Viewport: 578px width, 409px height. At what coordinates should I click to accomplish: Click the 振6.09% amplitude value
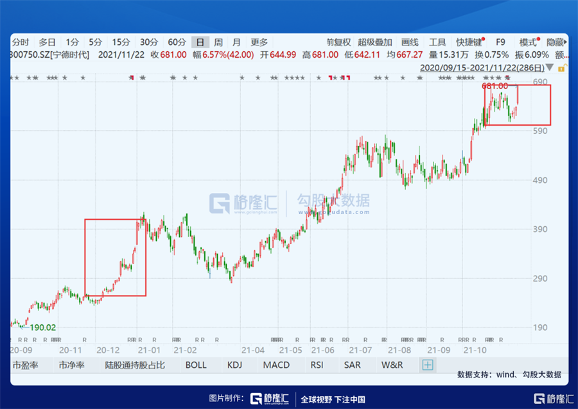tap(532, 54)
